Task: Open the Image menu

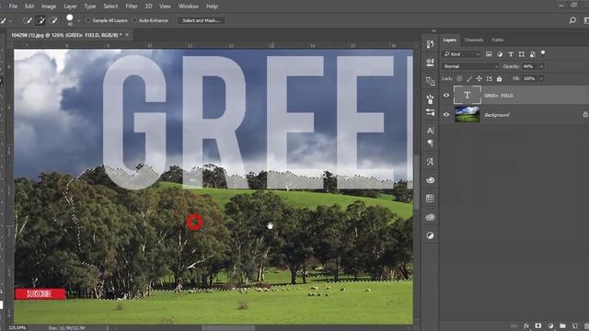Action: pyautogui.click(x=49, y=6)
